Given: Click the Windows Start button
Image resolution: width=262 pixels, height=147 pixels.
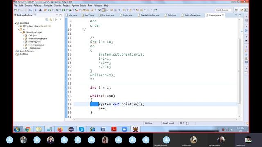Looking at the screenshot, I should [17, 129].
